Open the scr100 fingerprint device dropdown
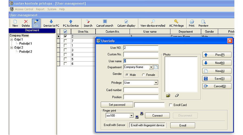243x135 pixels. tap(131, 116)
